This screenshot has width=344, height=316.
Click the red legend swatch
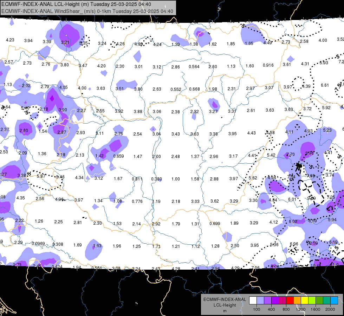pyautogui.click(x=290, y=300)
